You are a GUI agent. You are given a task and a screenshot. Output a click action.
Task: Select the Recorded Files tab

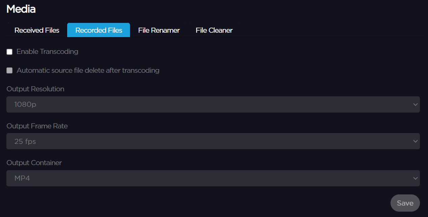click(x=99, y=30)
